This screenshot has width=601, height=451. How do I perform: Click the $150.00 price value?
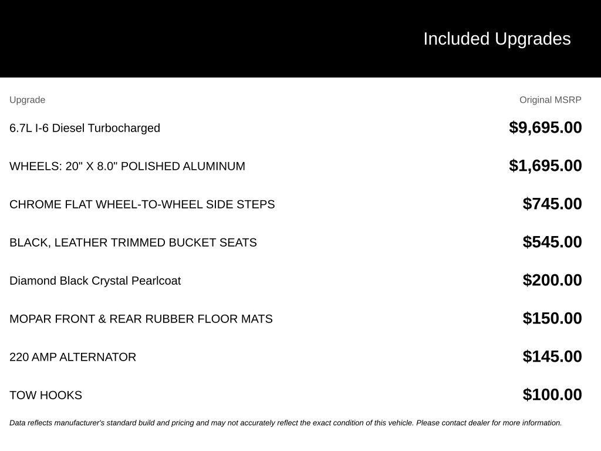[x=552, y=318]
